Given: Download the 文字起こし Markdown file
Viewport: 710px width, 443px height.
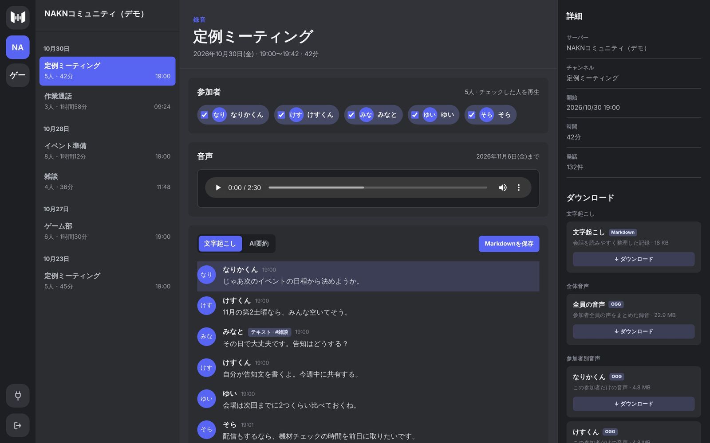Looking at the screenshot, I should 634,259.
